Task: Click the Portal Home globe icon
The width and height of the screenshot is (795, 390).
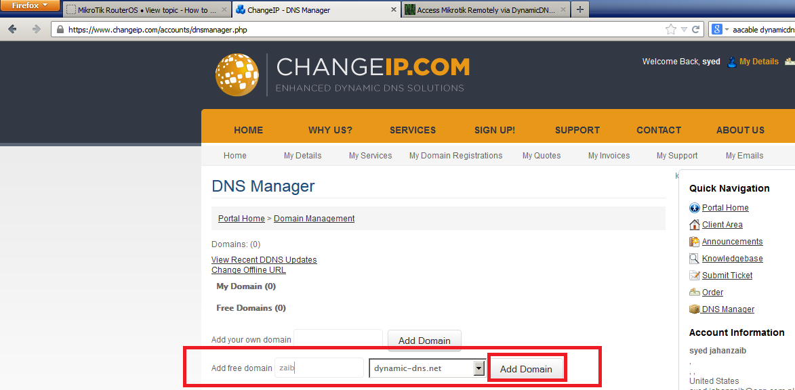Action: (x=694, y=208)
